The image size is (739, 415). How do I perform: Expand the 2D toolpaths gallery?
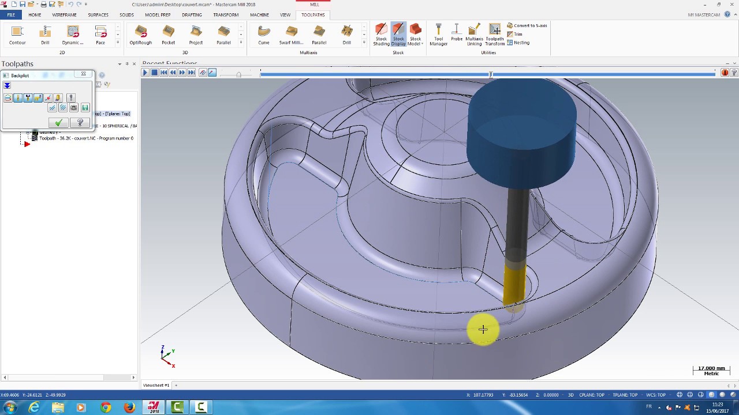pyautogui.click(x=118, y=42)
